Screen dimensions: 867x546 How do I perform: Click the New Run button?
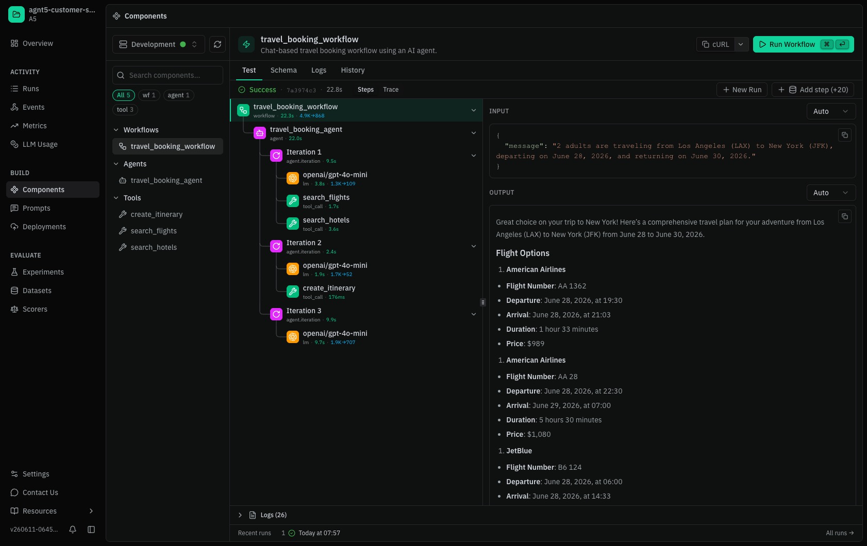pyautogui.click(x=742, y=90)
